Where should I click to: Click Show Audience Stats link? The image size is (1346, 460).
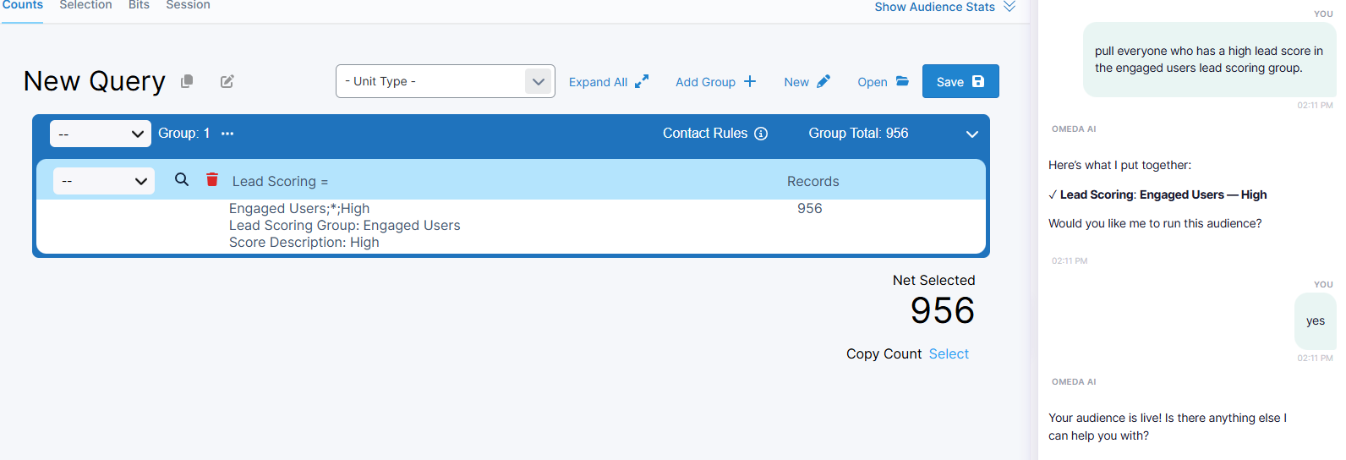click(934, 7)
